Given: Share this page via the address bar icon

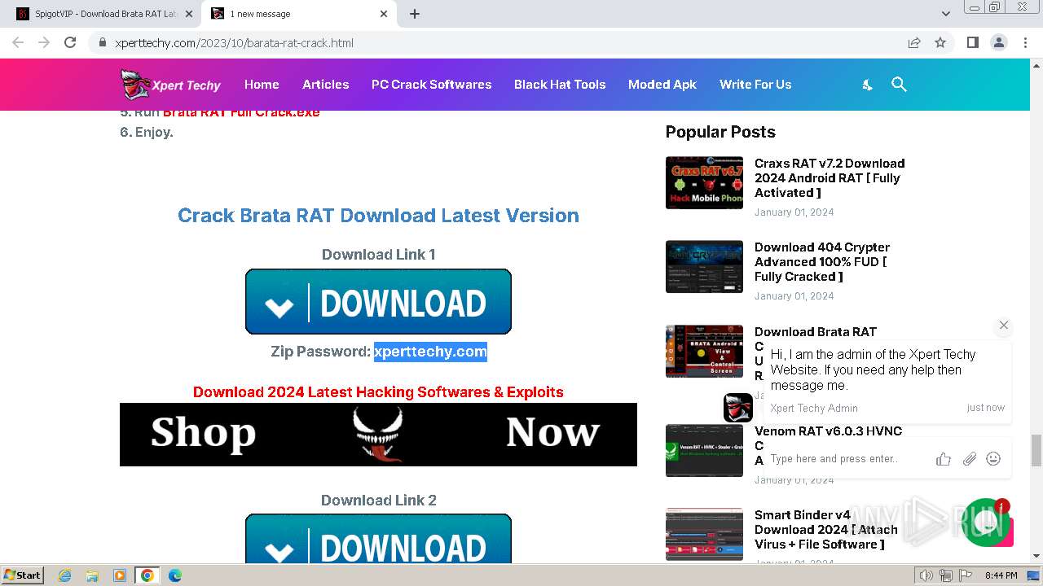Looking at the screenshot, I should coord(914,42).
